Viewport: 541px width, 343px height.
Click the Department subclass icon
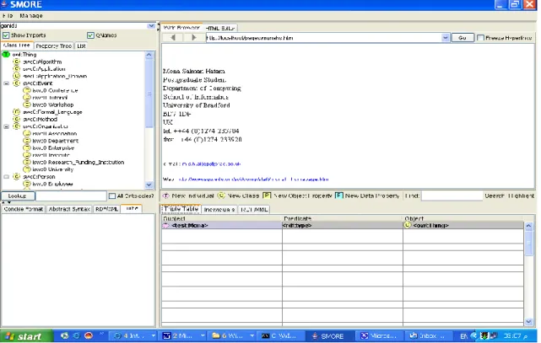(27, 141)
